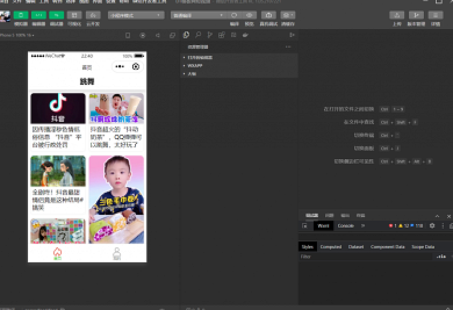Expand the phone device zoom selector
Screen dimensions: 453x310
18,36
